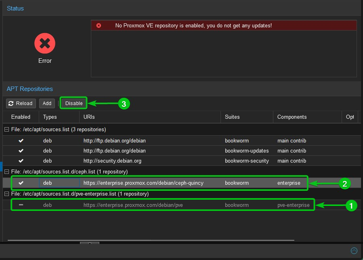363x260 pixels.
Task: Click the bookworm-updates suite cell
Action: coord(247,151)
